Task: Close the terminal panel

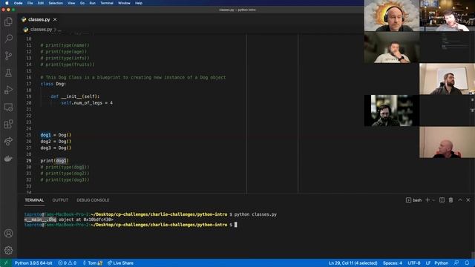Action: [x=468, y=200]
